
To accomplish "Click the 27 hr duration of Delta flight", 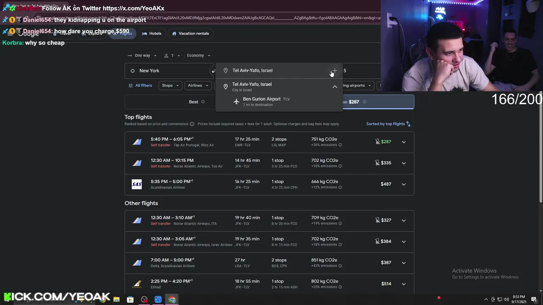I will point(240,260).
